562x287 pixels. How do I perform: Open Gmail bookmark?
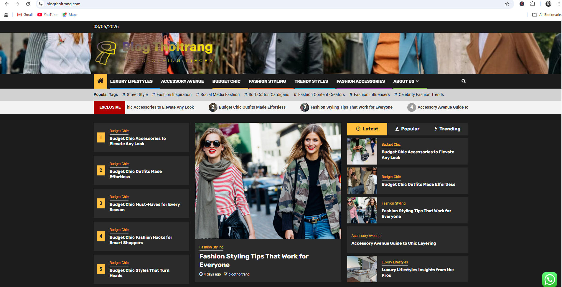[25, 15]
